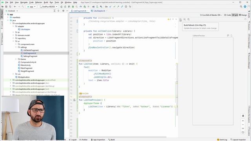Open the Navigate menu
This screenshot has height=141, width=251.
(24, 2)
